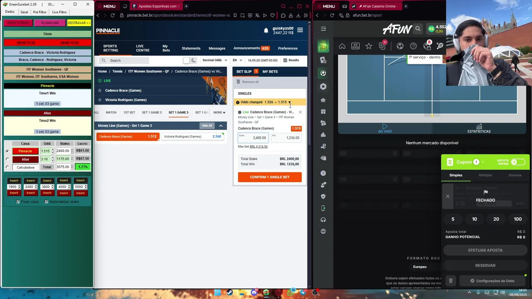Image resolution: width=532 pixels, height=299 pixels.
Task: Select basketball sport icon in AFun
Action: click(413, 46)
